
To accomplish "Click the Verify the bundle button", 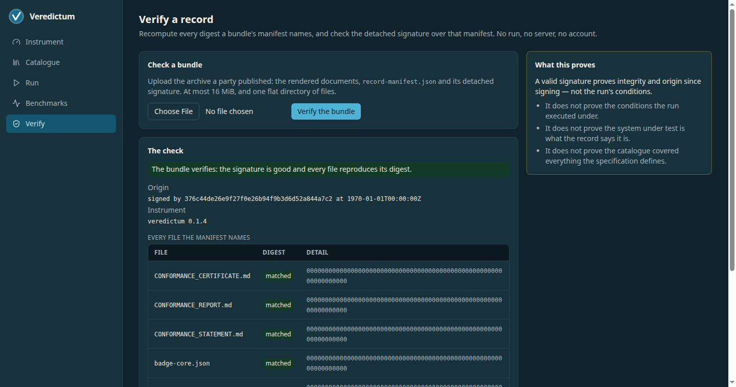I will [326, 111].
